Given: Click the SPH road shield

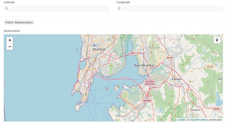Looking at the screenshot, I should coord(132,53).
